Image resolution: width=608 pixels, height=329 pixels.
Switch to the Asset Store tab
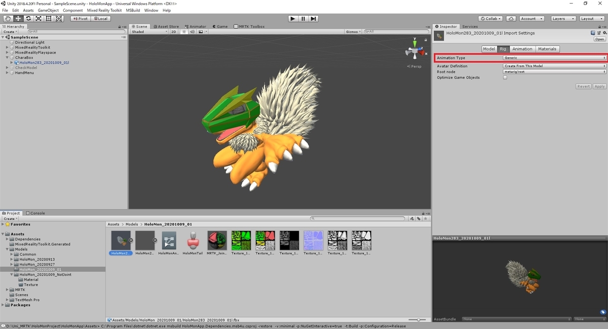[165, 26]
